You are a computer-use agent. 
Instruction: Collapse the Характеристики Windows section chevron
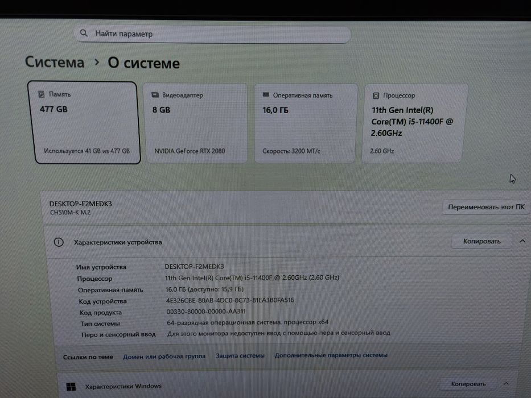506,383
